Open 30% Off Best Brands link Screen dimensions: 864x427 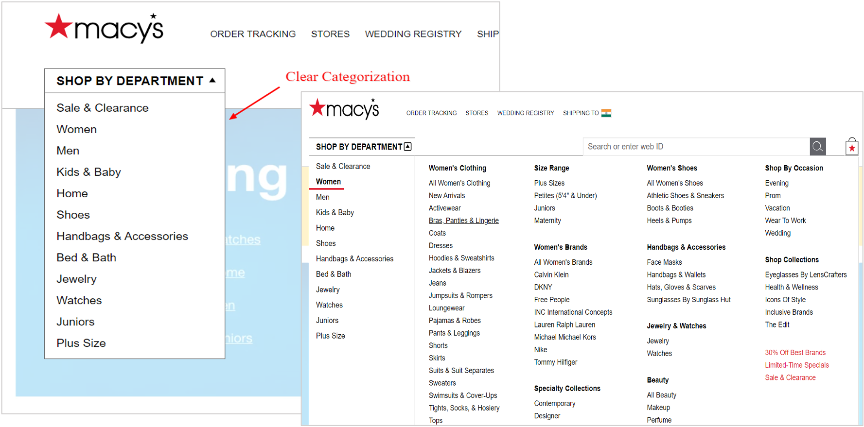795,353
